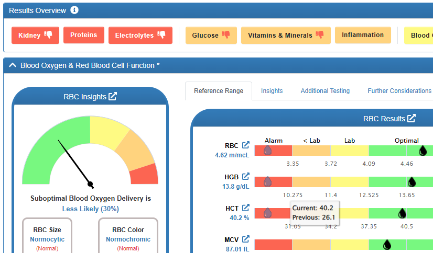Switch to the Additional Testing tab
This screenshot has height=253, width=433.
click(x=325, y=91)
